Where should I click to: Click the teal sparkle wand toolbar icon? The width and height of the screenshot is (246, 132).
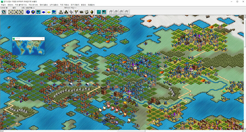(99, 12)
